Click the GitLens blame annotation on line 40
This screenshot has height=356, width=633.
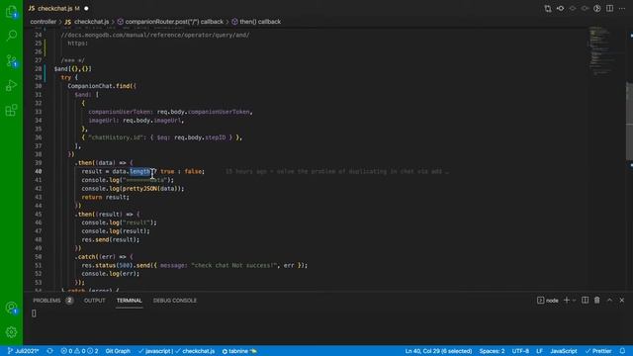(337, 171)
